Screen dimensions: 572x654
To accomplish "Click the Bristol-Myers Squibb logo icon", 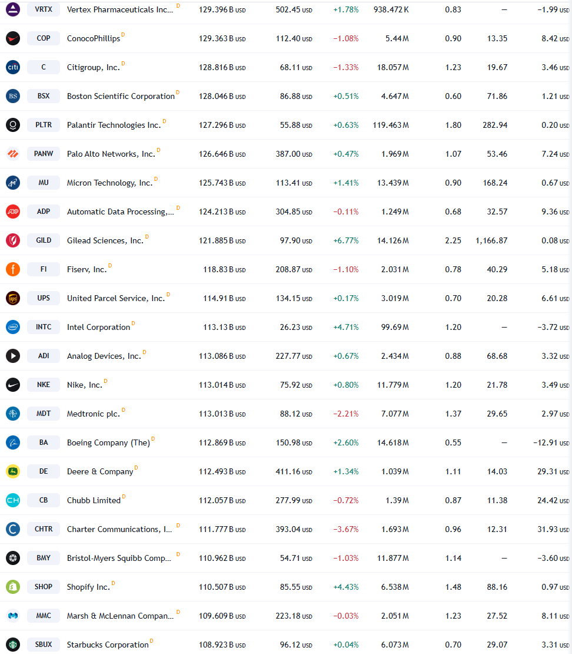I will tap(13, 557).
